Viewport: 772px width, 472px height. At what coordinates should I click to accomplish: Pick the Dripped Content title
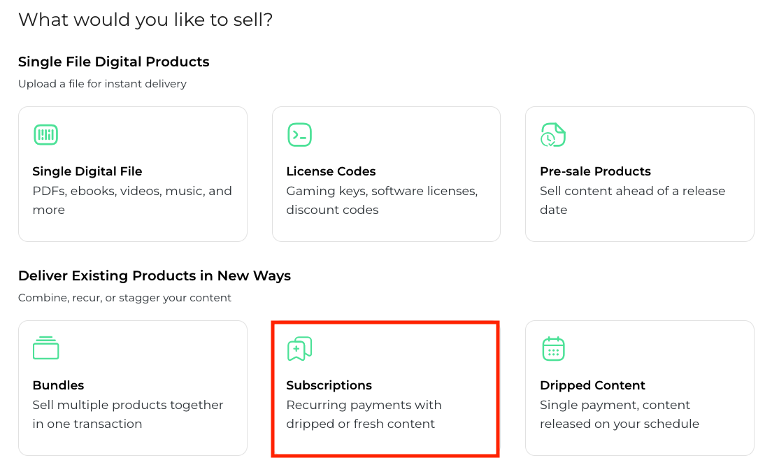[592, 385]
